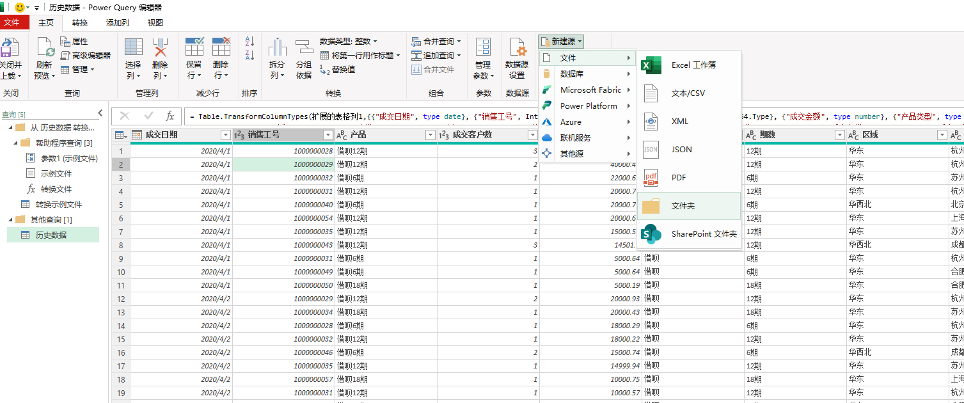Select the 历史数据 query
The height and width of the screenshot is (403, 964).
coord(53,235)
